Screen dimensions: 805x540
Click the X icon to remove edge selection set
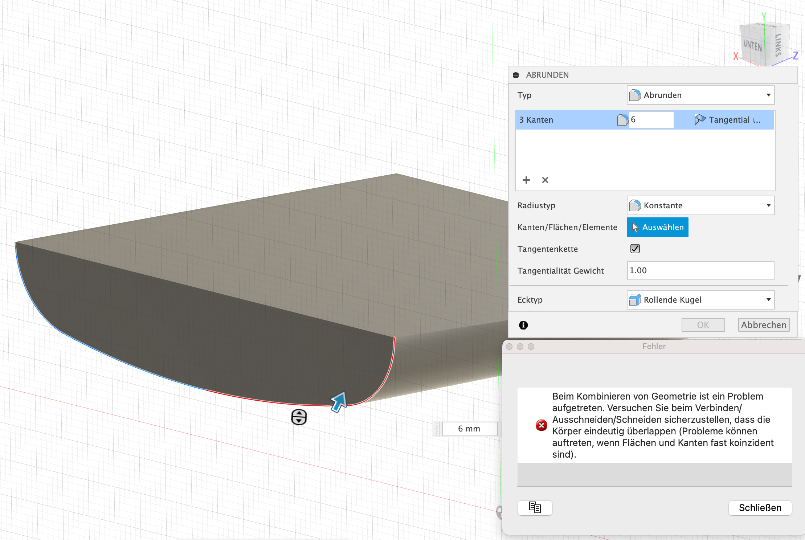point(545,180)
